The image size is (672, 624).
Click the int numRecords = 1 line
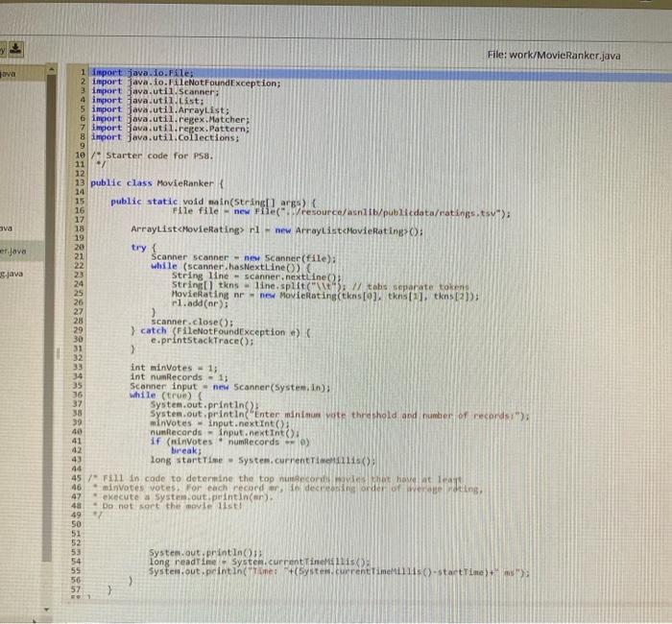pyautogui.click(x=180, y=377)
